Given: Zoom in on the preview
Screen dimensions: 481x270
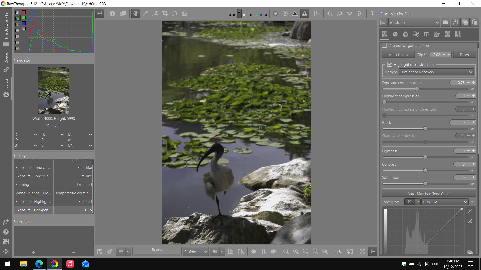Looking at the screenshot, I should (x=296, y=252).
